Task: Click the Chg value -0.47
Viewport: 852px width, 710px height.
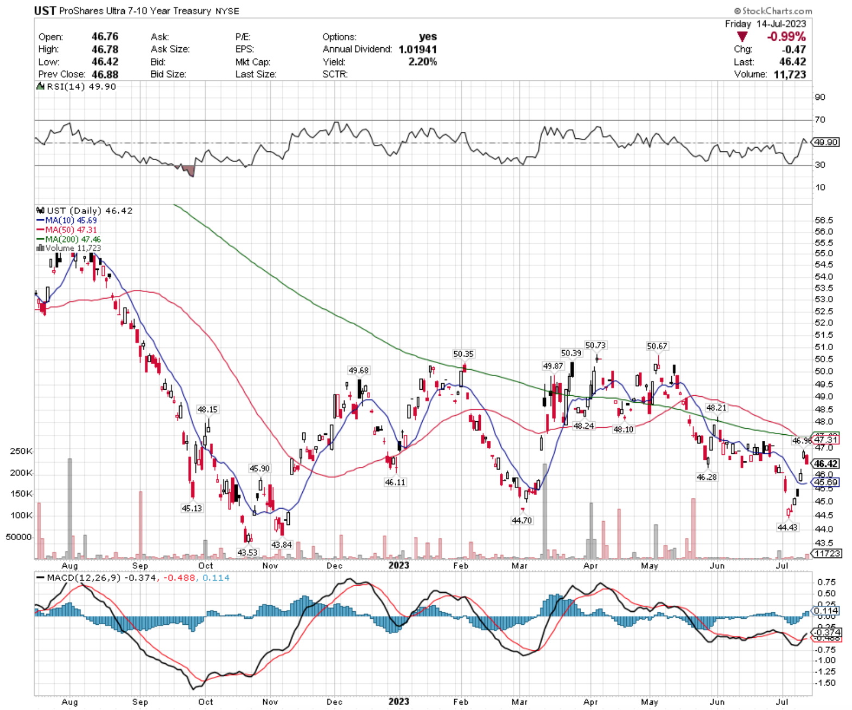Action: tap(794, 49)
